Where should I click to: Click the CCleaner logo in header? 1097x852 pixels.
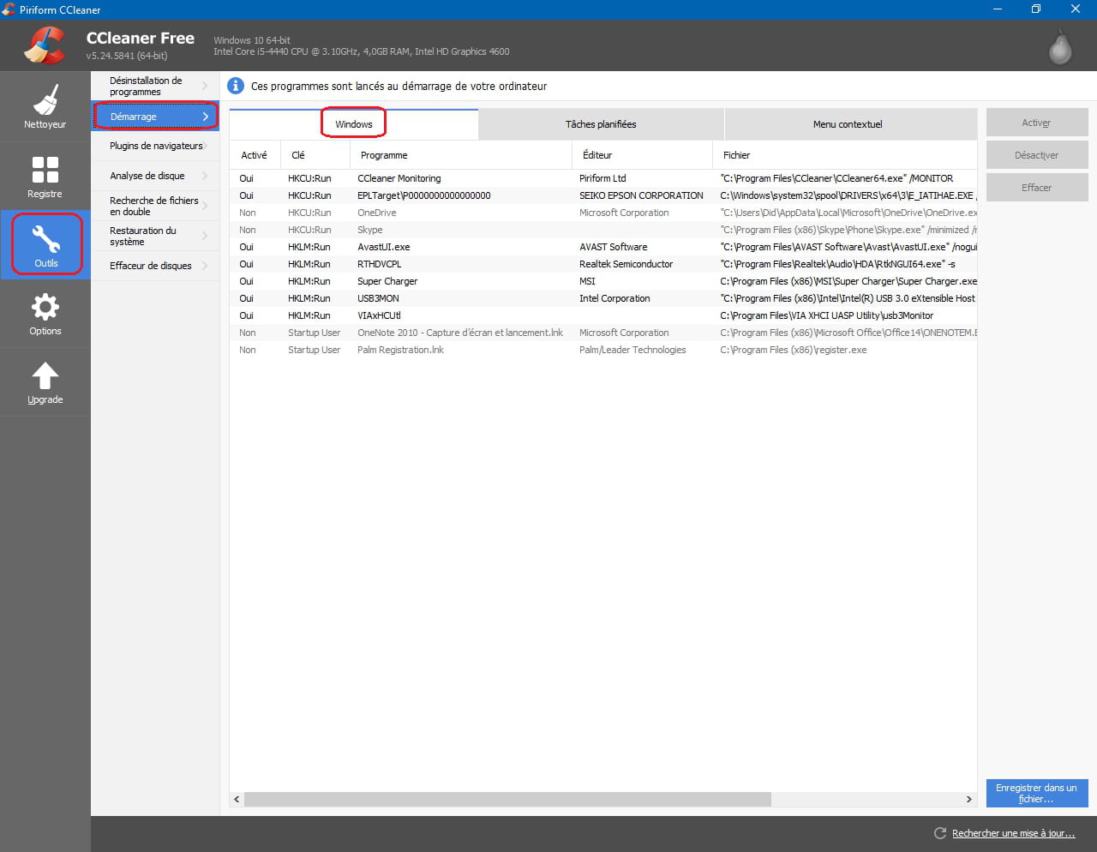click(45, 45)
